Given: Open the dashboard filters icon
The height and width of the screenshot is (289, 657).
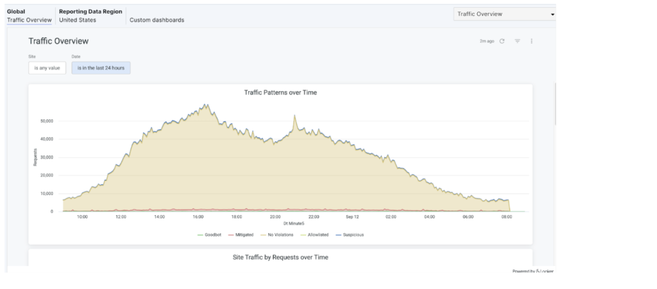Looking at the screenshot, I should pos(516,41).
